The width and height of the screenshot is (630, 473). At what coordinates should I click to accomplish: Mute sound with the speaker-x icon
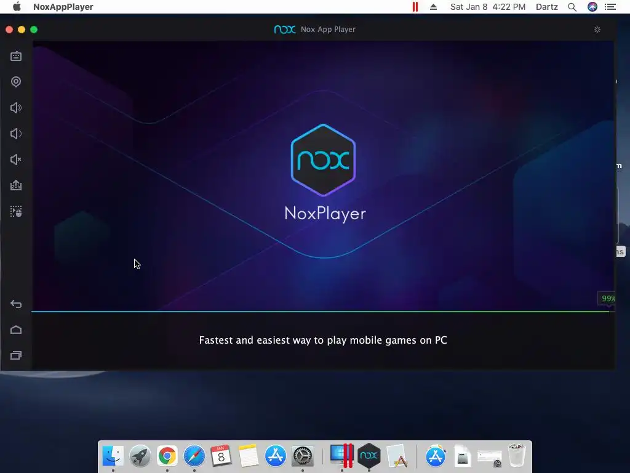(16, 160)
